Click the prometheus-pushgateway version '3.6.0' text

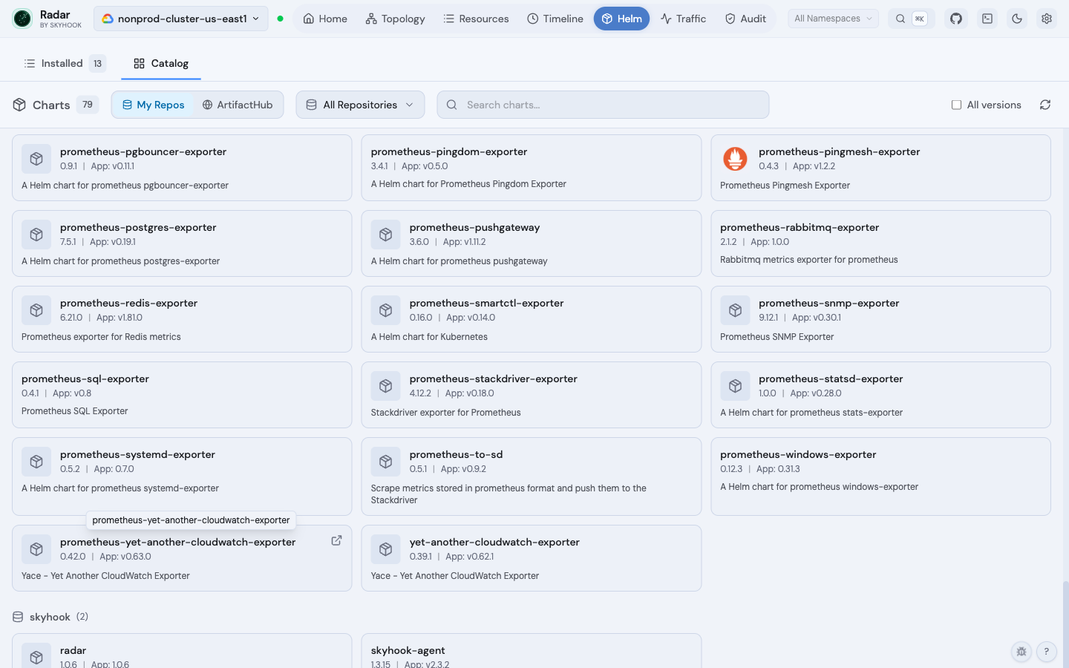coord(419,242)
